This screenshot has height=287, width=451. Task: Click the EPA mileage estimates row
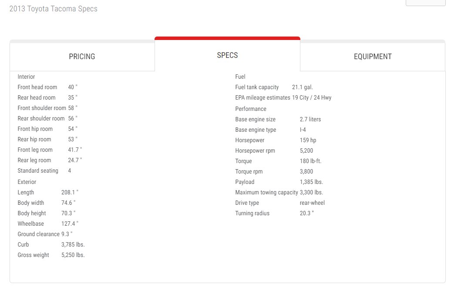pos(283,97)
